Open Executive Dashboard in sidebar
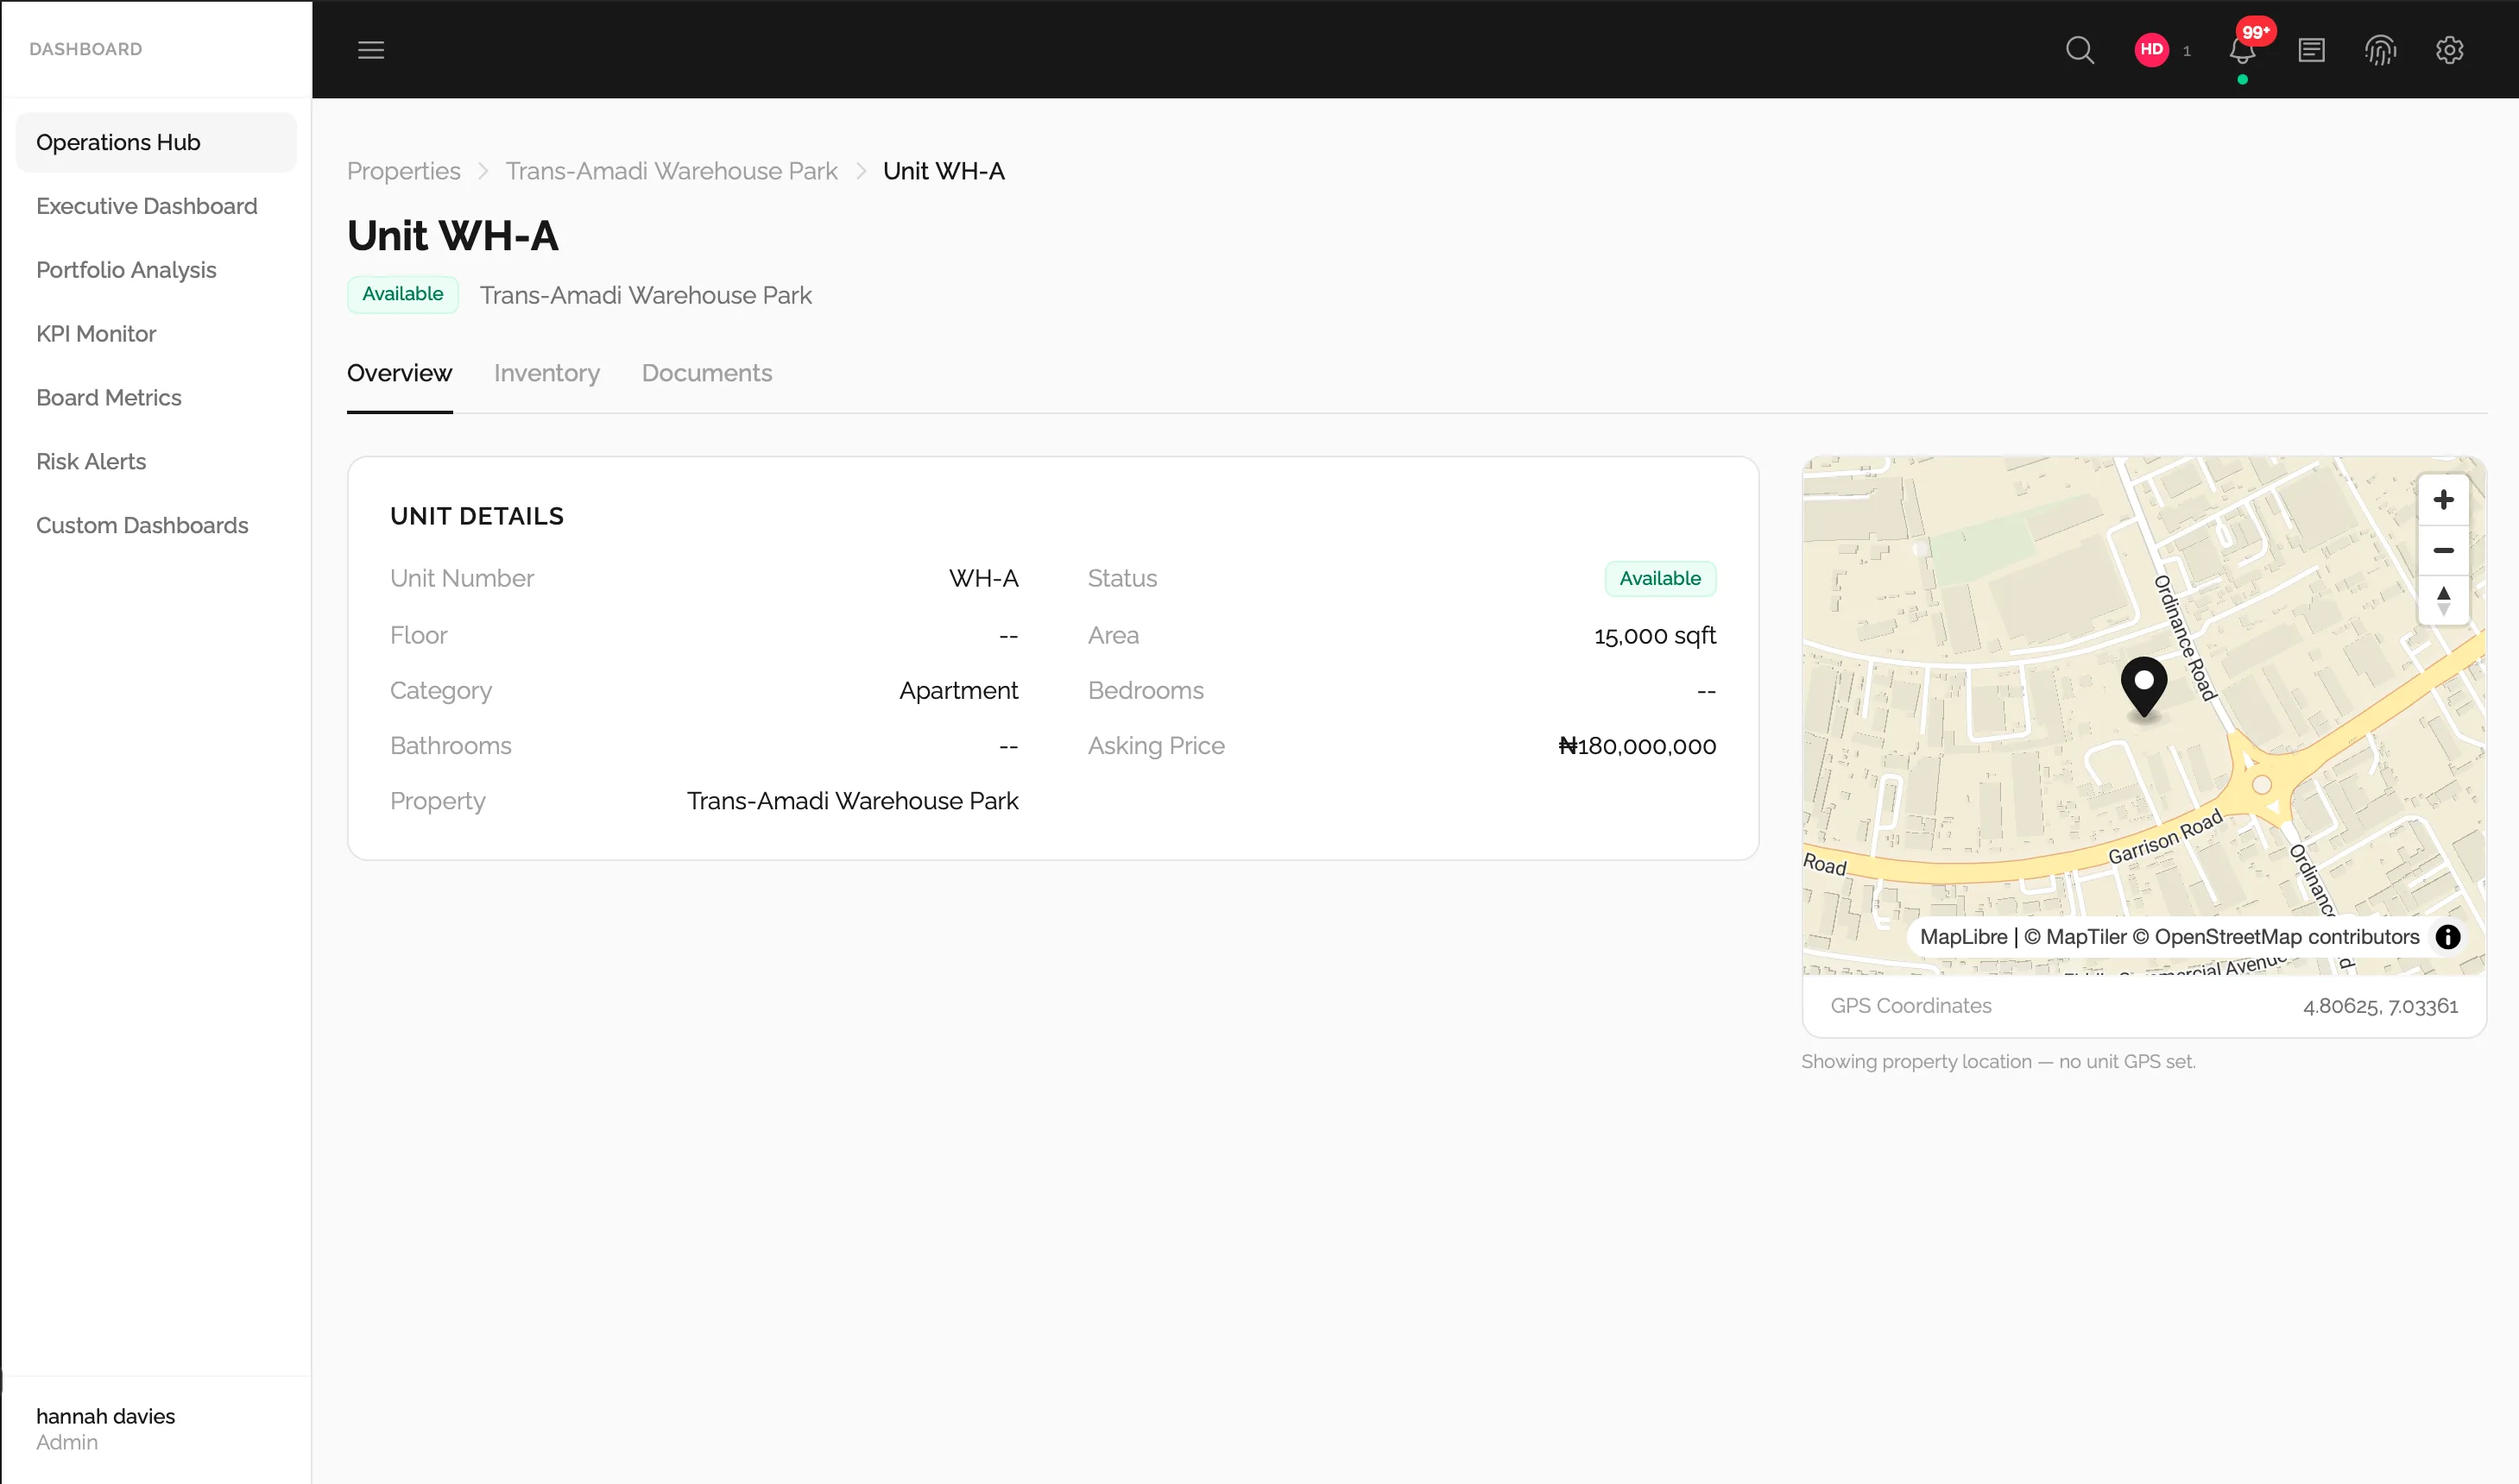This screenshot has width=2519, height=1484. [156, 206]
